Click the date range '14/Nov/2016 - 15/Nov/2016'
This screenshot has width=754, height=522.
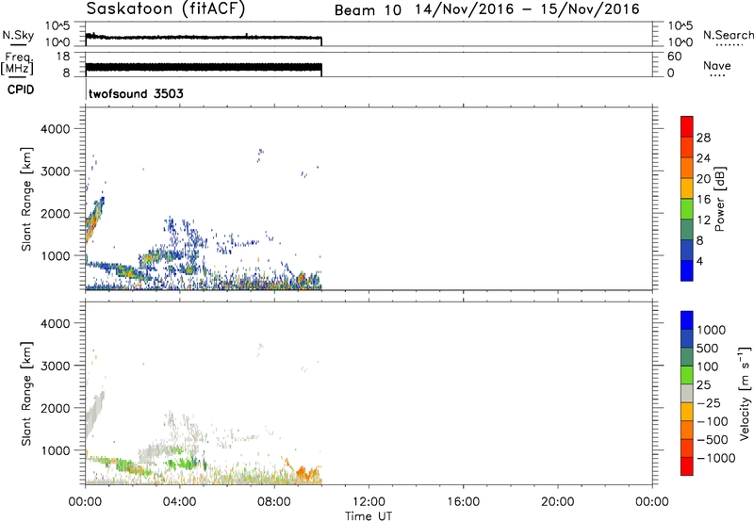coord(528,9)
